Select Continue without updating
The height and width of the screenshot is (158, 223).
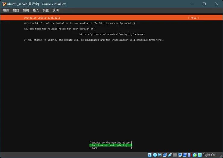[x=111, y=145]
